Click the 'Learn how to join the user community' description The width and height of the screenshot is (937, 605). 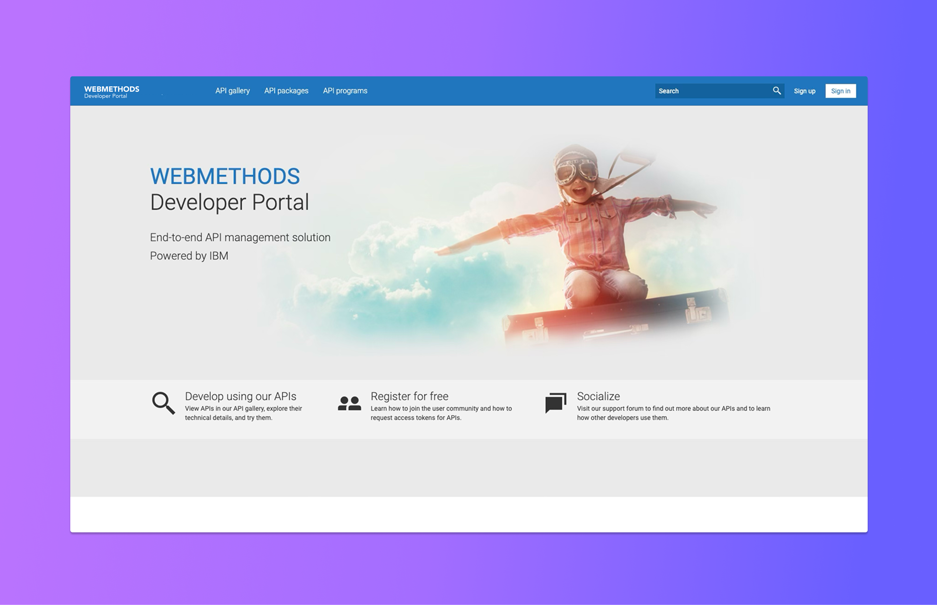[x=441, y=413]
